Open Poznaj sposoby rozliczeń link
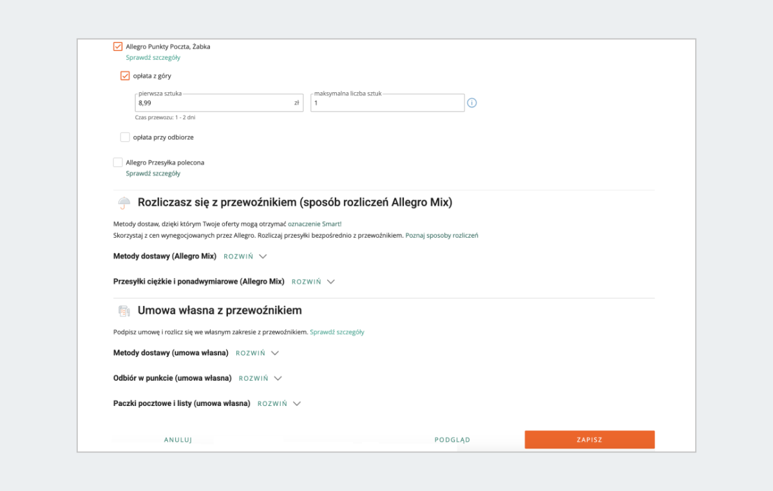Viewport: 773px width, 491px height. point(442,236)
